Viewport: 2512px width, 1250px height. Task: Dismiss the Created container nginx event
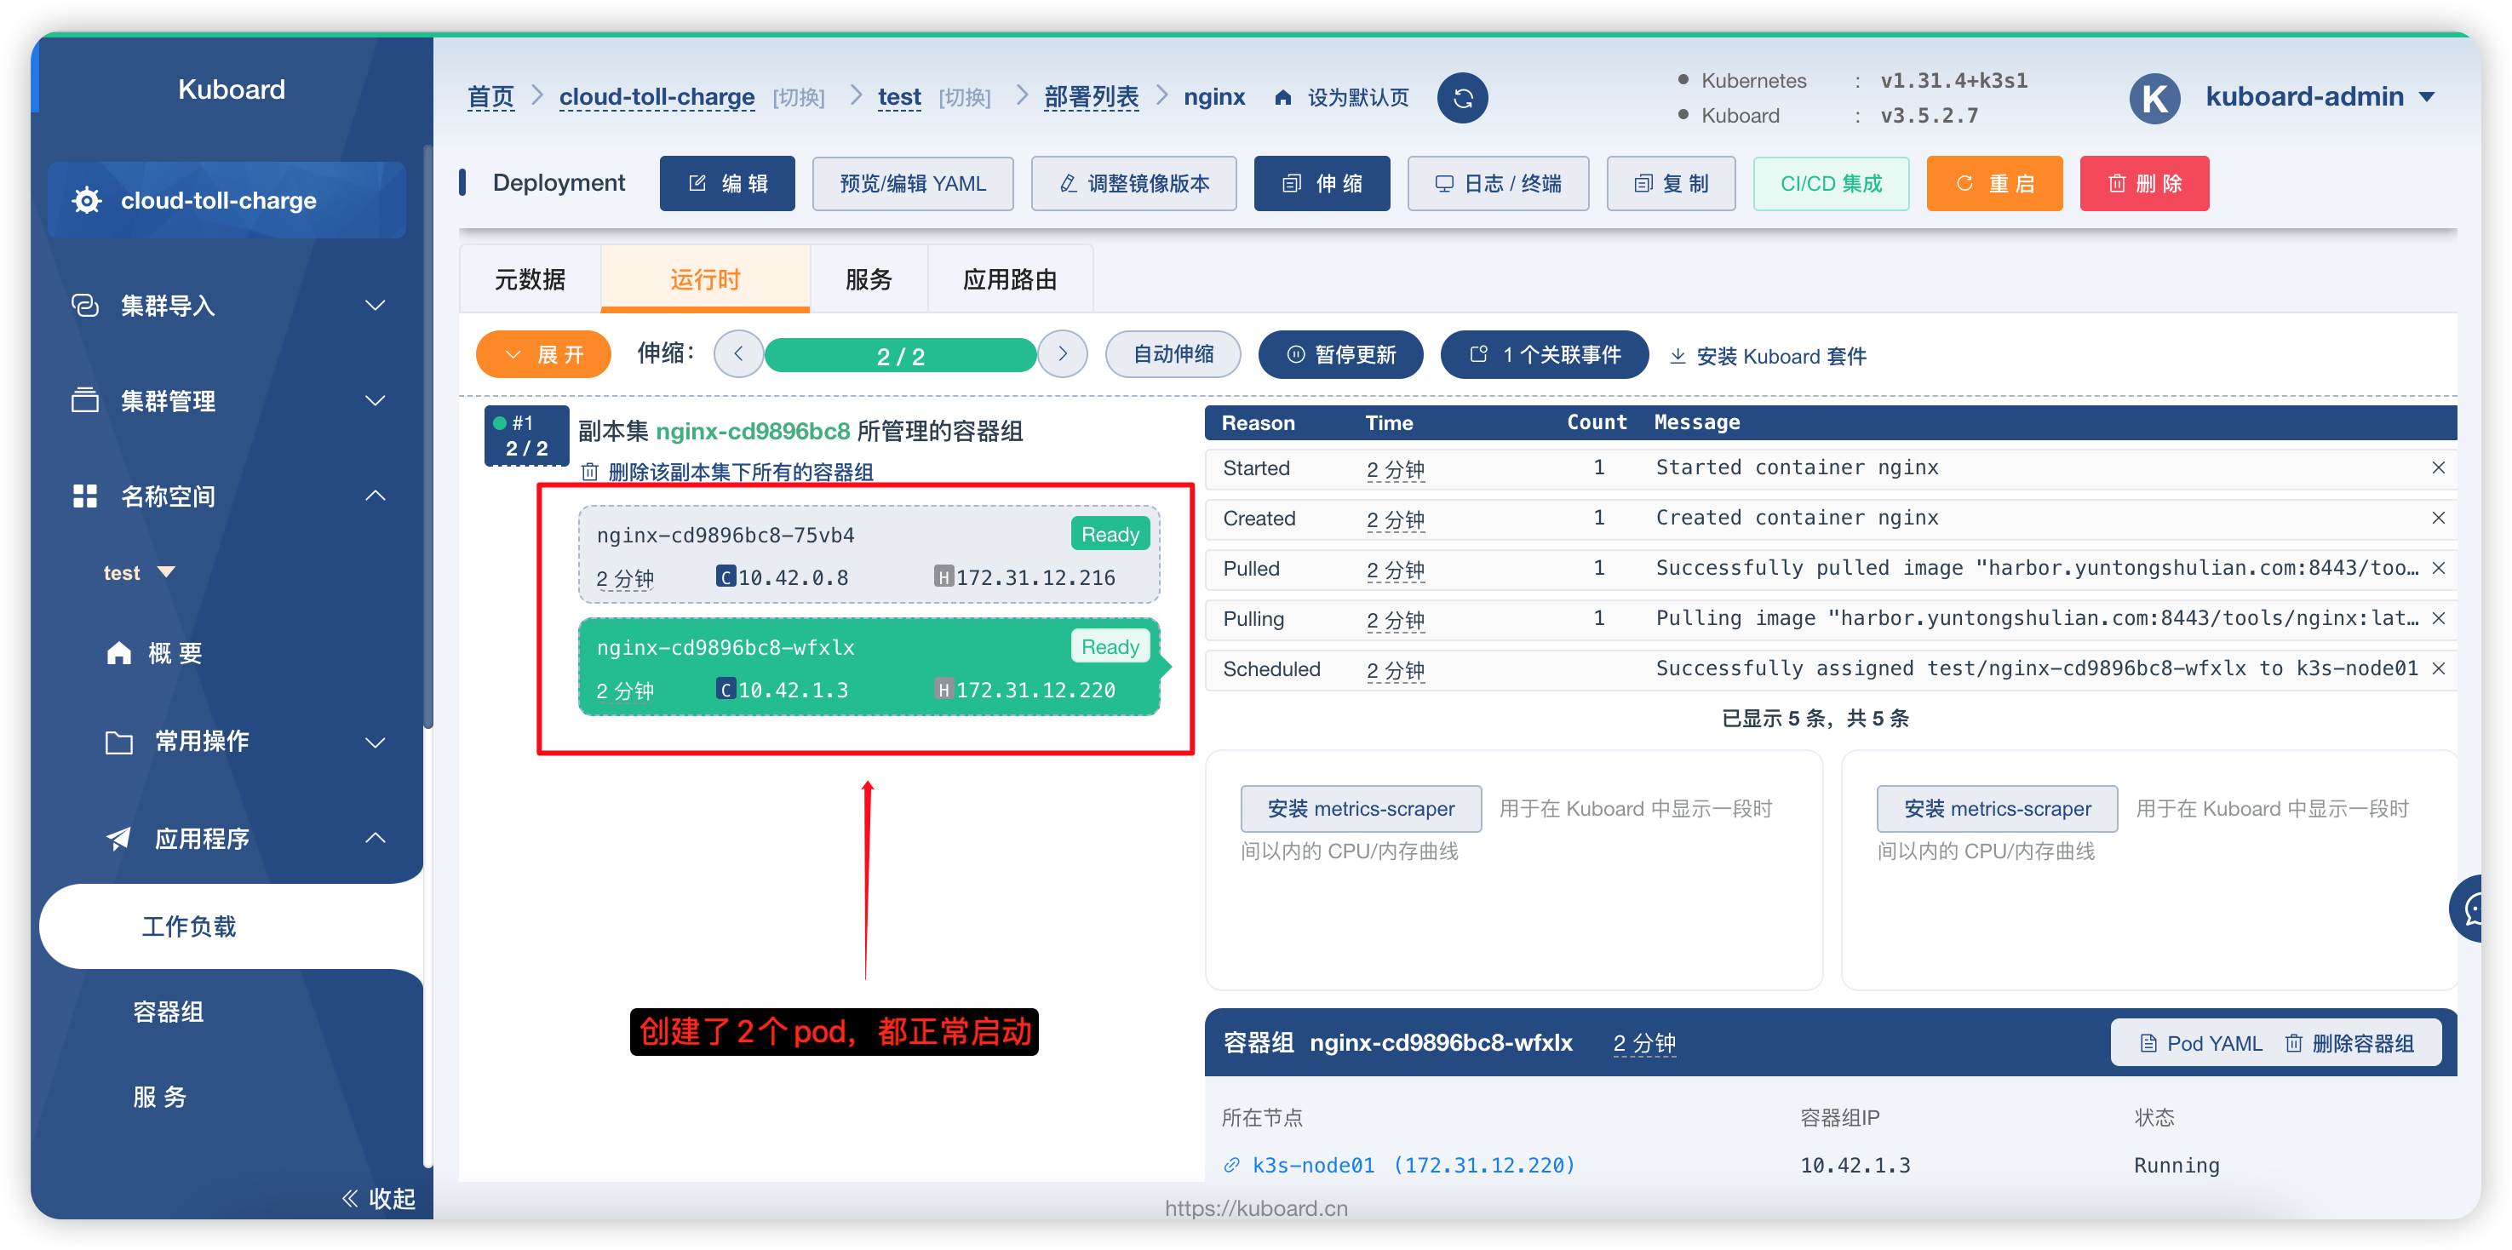tap(2438, 518)
